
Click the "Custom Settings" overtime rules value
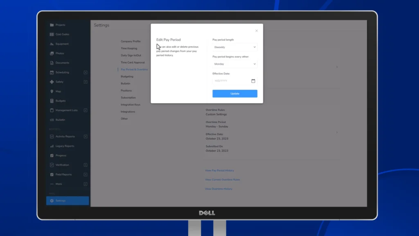pos(216,114)
